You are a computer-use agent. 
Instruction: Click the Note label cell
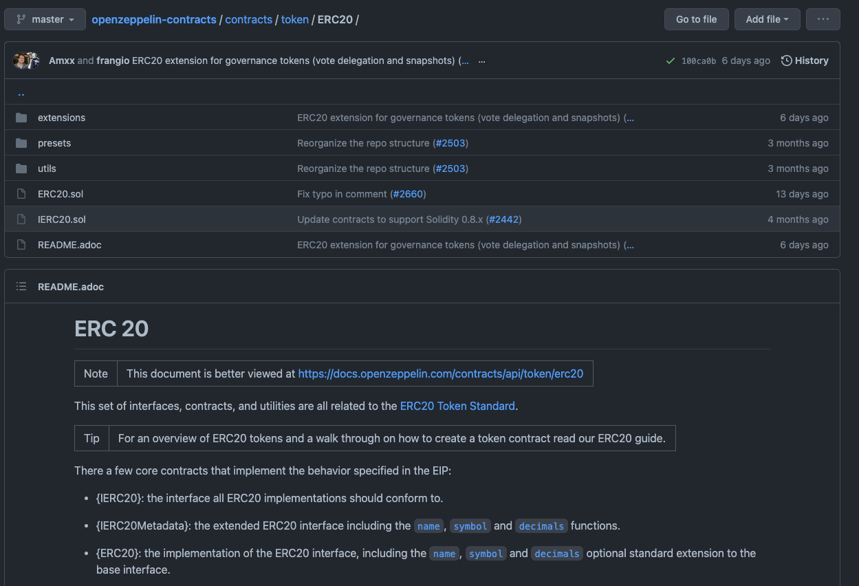coord(96,373)
